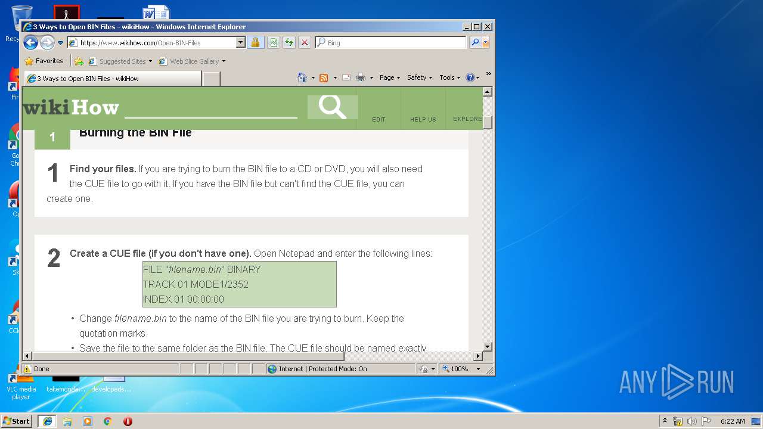Click the vertical scrollbar down arrow
Image resolution: width=763 pixels, height=429 pixels.
click(488, 346)
